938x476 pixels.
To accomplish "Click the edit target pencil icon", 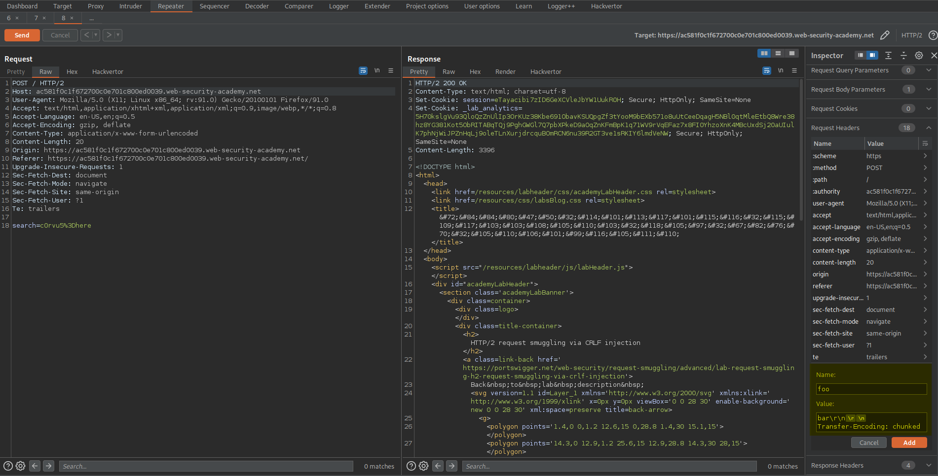I will point(885,35).
